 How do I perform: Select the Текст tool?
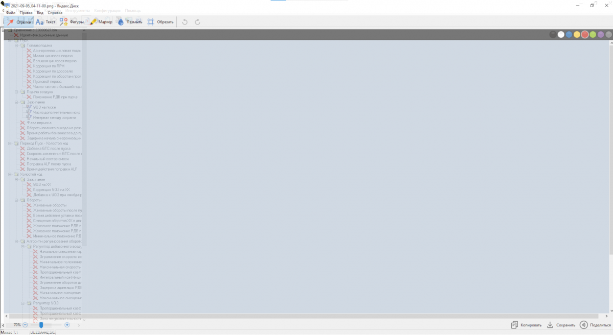click(x=45, y=22)
